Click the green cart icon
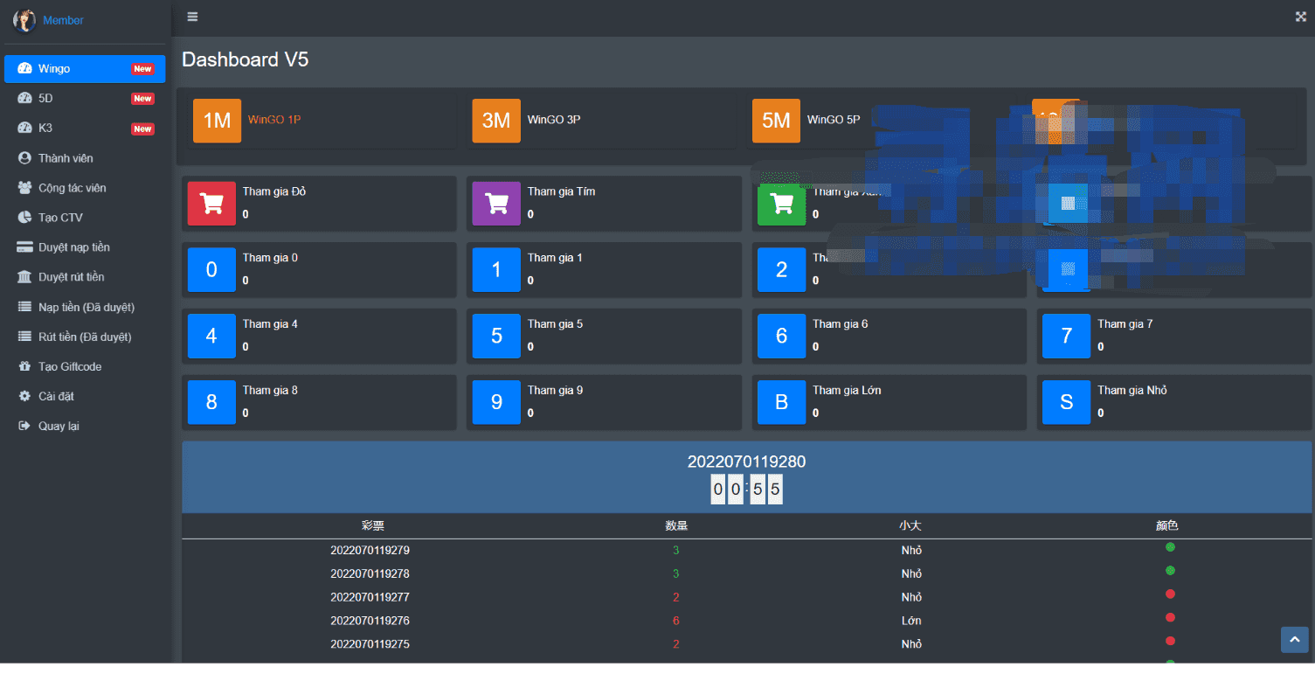The image size is (1315, 674). (782, 204)
